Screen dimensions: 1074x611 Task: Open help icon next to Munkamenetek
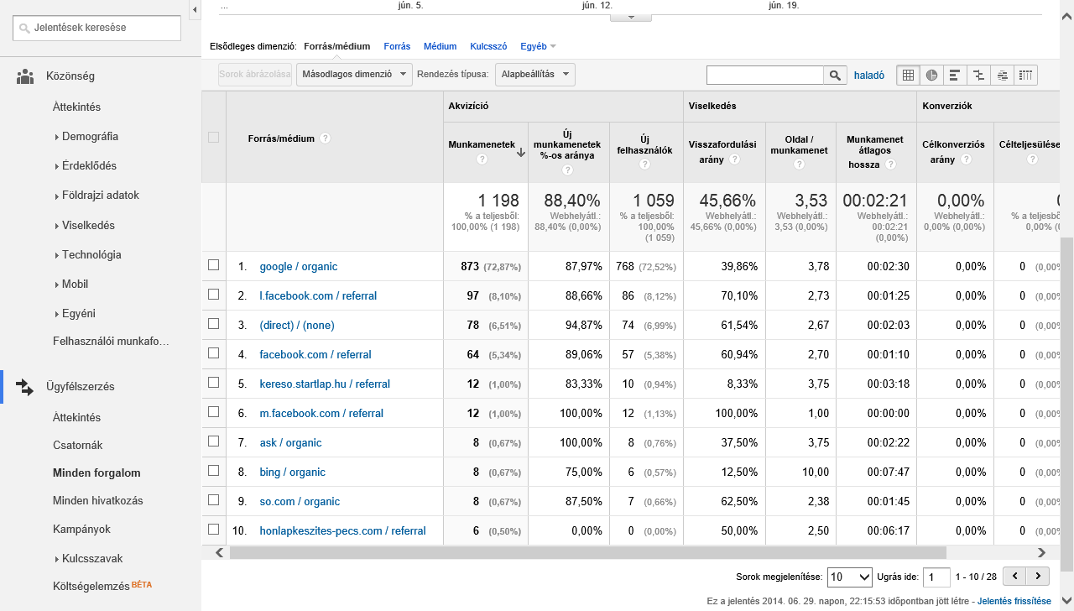(x=482, y=159)
